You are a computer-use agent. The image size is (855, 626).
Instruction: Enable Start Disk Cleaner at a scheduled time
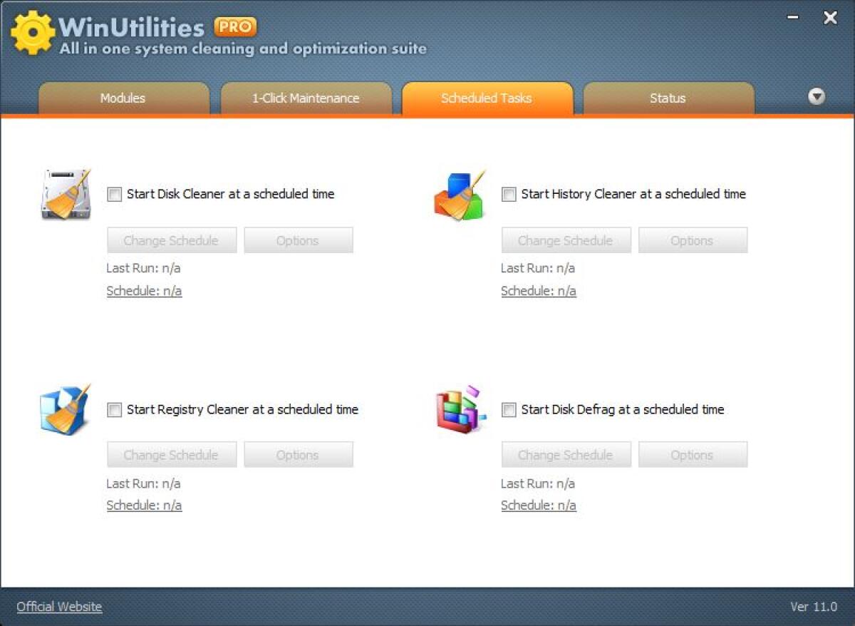pyautogui.click(x=114, y=194)
